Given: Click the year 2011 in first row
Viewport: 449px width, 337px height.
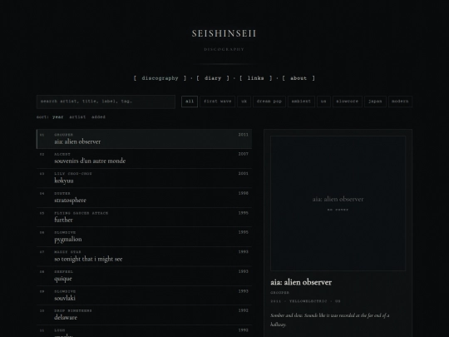Looking at the screenshot, I should 243,135.
